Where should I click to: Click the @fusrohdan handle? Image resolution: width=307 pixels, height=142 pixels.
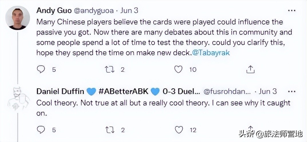pyautogui.click(x=227, y=91)
